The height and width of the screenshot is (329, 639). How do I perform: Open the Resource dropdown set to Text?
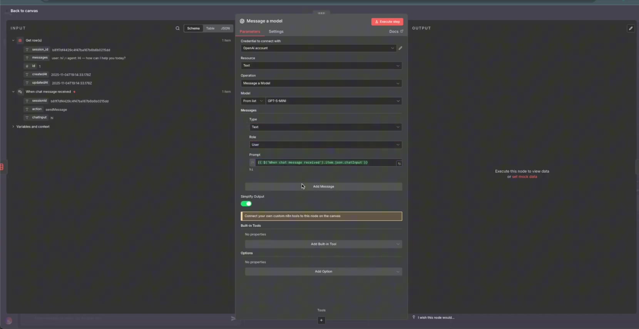click(x=321, y=66)
